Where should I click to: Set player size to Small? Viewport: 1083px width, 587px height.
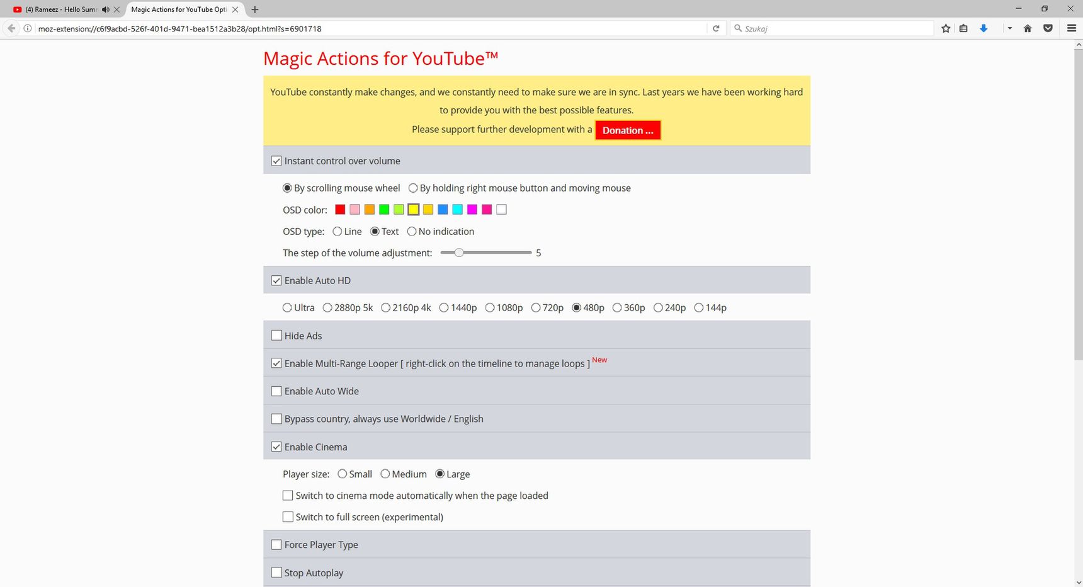pyautogui.click(x=343, y=474)
